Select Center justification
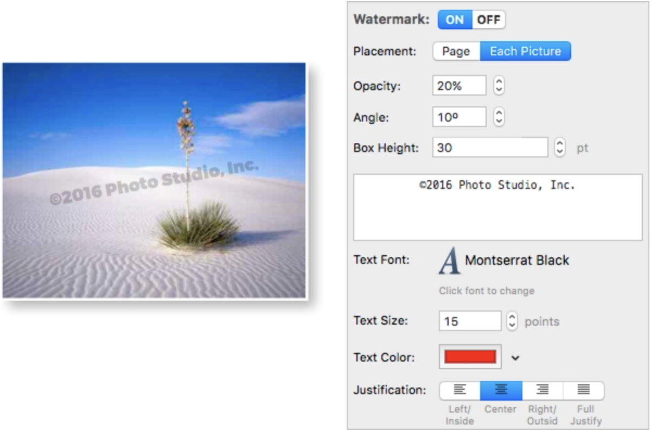 (x=501, y=390)
